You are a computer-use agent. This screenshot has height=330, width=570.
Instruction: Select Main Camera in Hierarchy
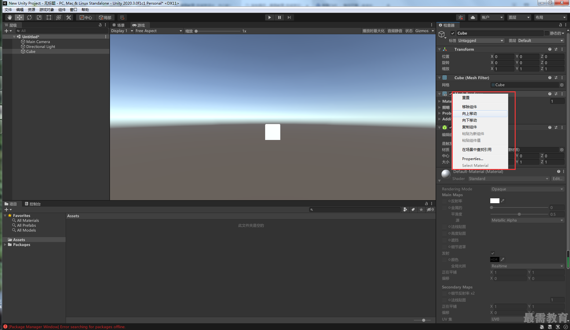[x=38, y=42]
